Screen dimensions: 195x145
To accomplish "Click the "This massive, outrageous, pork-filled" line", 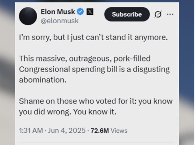I will coord(85,59).
